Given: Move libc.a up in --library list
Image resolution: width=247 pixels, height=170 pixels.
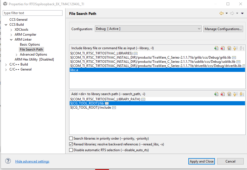Looking at the screenshot, I should pos(235,48).
